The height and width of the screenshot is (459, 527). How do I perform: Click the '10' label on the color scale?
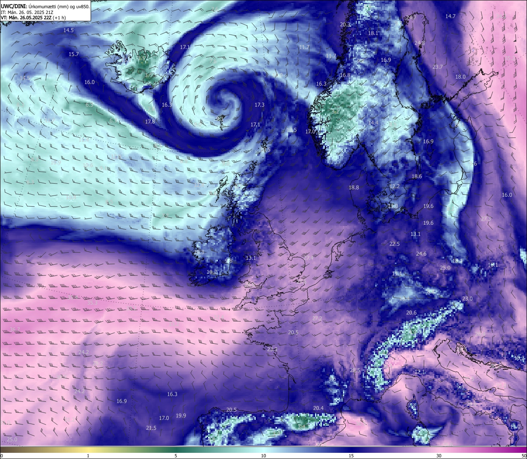263,456
